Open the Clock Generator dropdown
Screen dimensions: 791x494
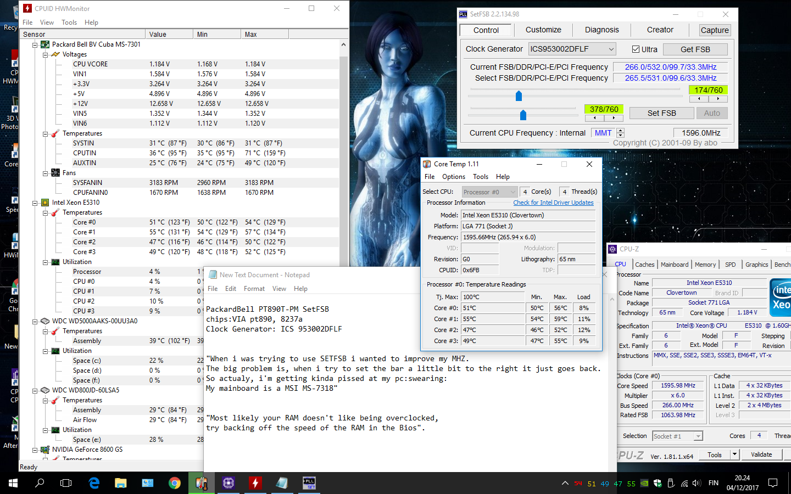coord(611,49)
